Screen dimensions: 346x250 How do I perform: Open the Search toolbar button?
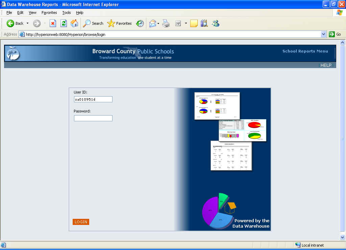pos(93,23)
